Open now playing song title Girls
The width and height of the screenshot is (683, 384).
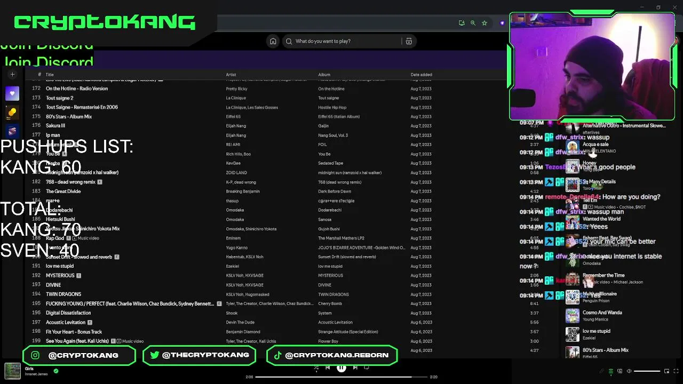29,369
